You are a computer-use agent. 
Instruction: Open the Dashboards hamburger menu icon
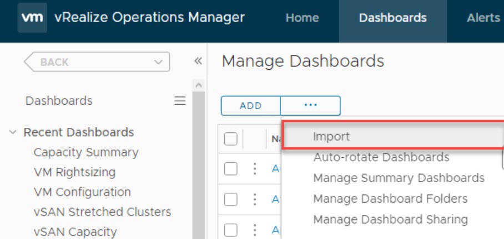click(180, 101)
